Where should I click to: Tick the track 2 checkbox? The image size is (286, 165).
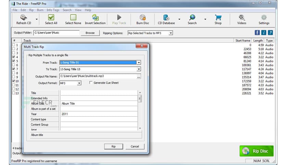pos(14,49)
